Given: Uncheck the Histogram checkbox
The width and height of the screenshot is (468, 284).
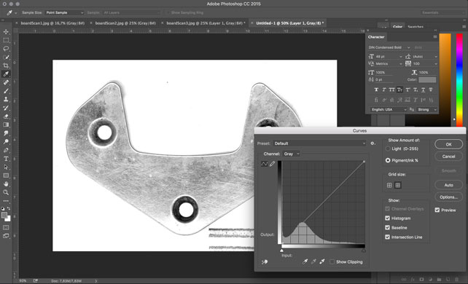Looking at the screenshot, I should [387, 218].
